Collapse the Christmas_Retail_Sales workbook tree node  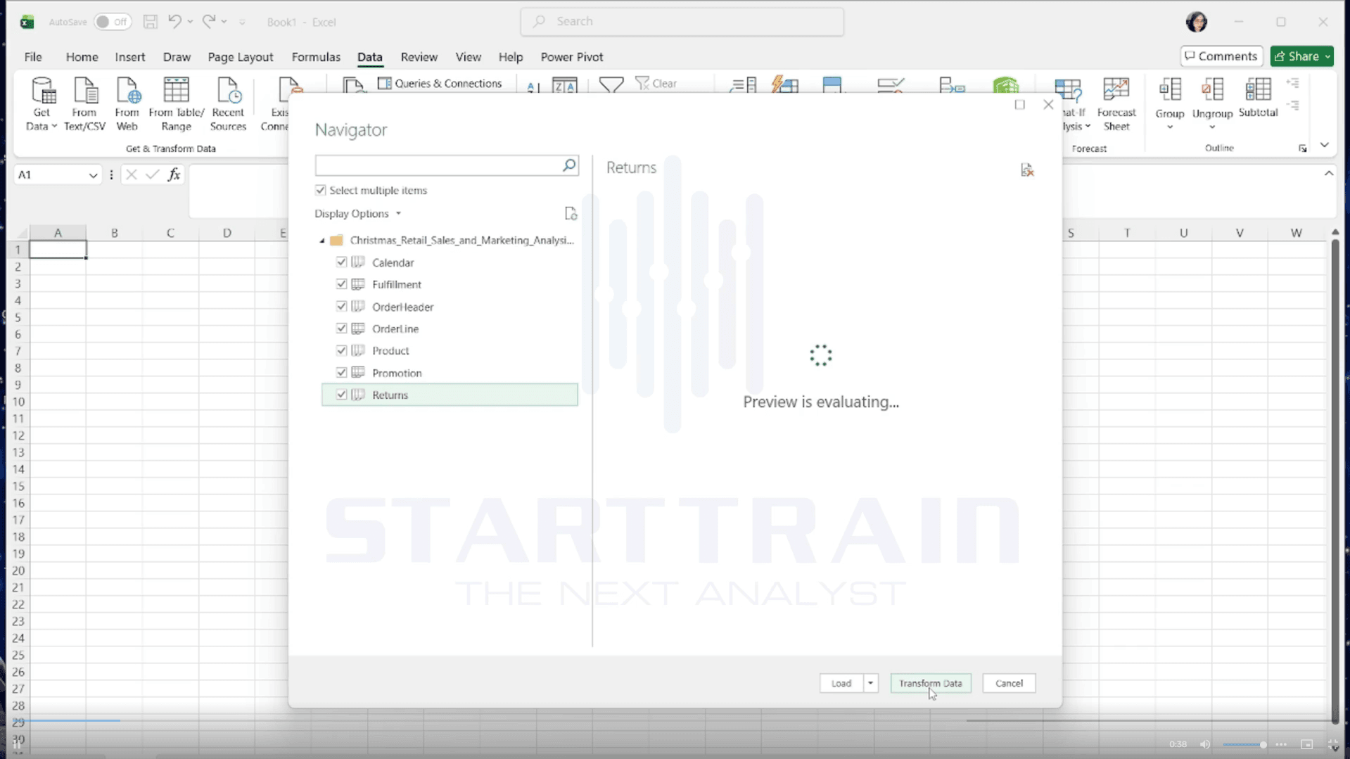[322, 241]
